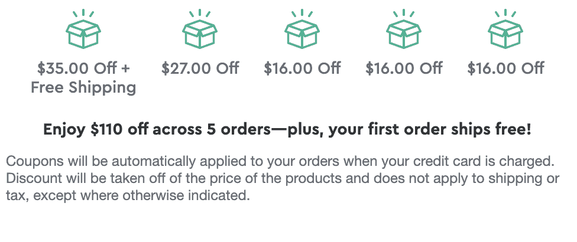Click the "$110" amount in the headline
The width and height of the screenshot is (577, 242).
click(x=106, y=130)
